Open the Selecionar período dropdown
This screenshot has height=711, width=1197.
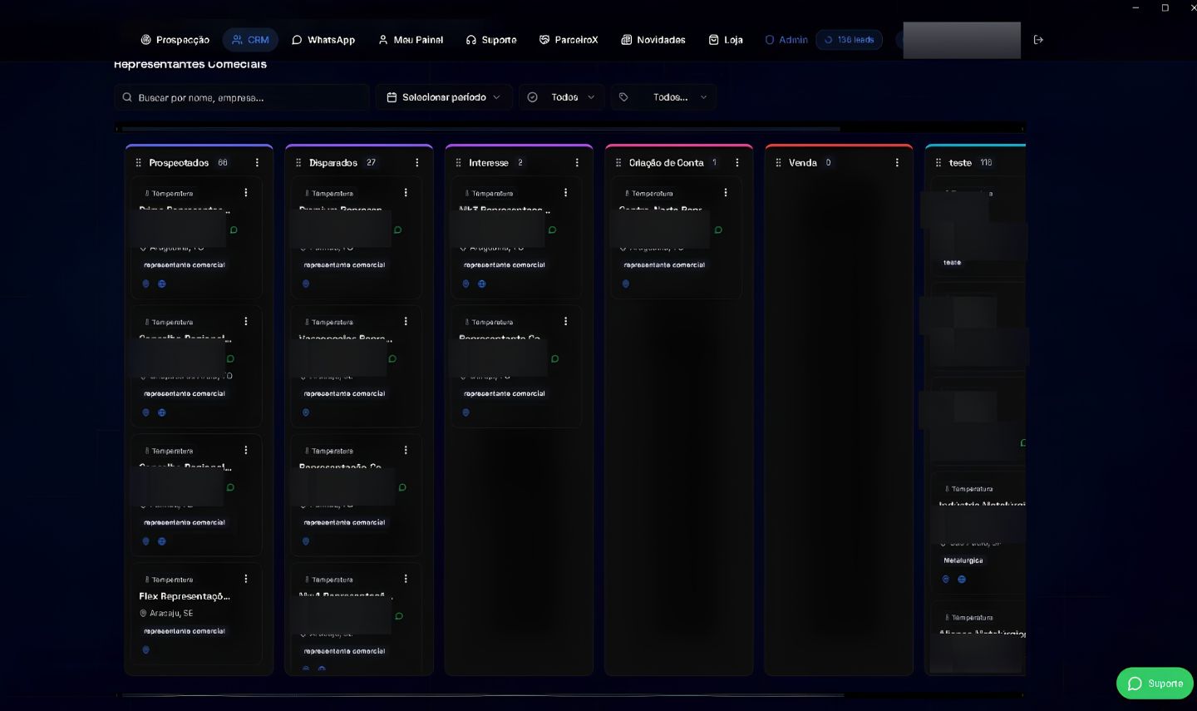[x=444, y=97]
